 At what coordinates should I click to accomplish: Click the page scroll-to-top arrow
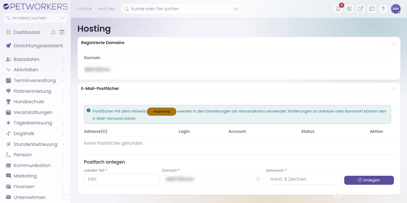[338, 195]
